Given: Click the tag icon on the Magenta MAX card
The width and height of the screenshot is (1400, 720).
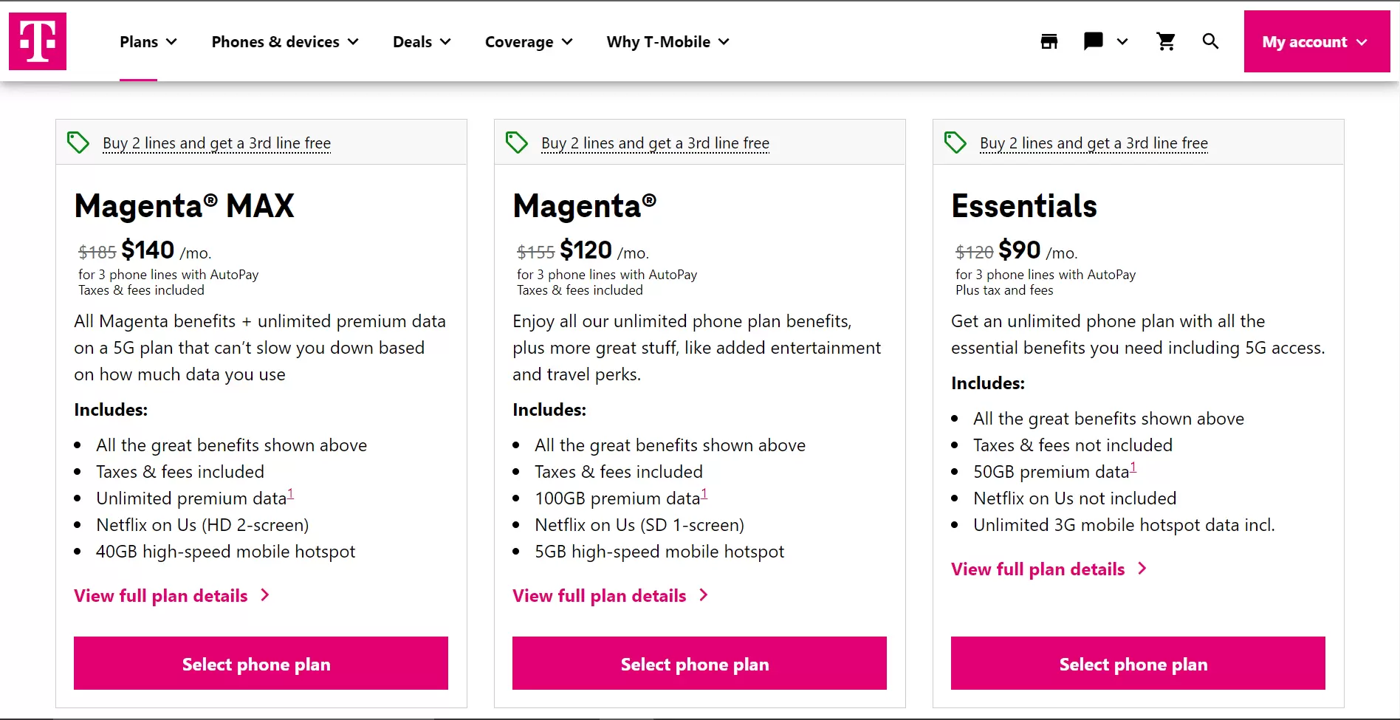Looking at the screenshot, I should (x=78, y=142).
